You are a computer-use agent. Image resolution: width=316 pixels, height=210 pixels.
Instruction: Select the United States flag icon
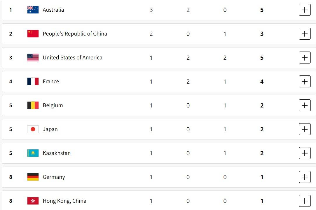point(33,58)
